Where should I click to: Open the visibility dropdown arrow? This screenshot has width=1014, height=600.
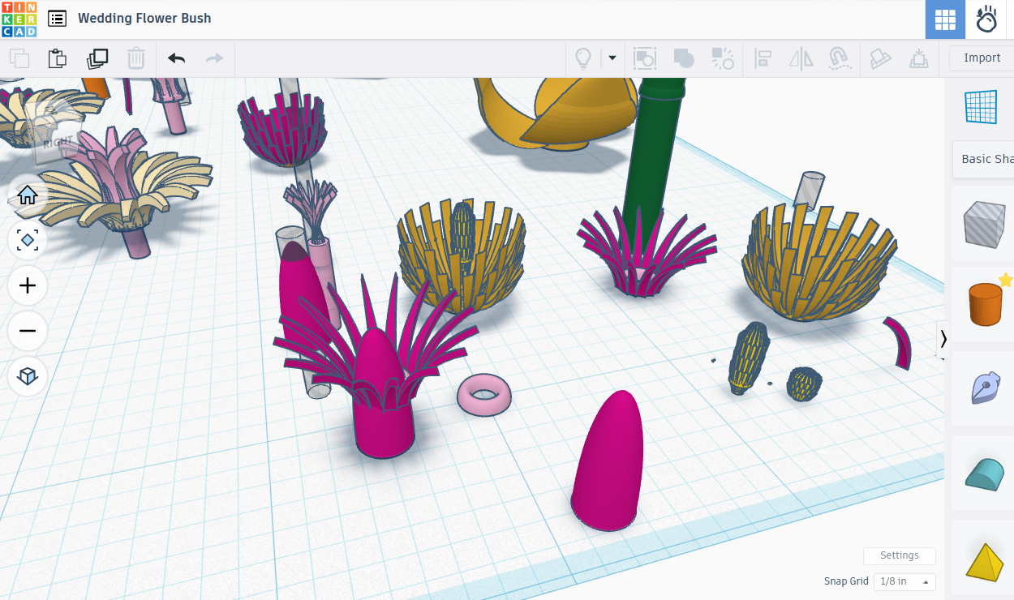click(612, 58)
